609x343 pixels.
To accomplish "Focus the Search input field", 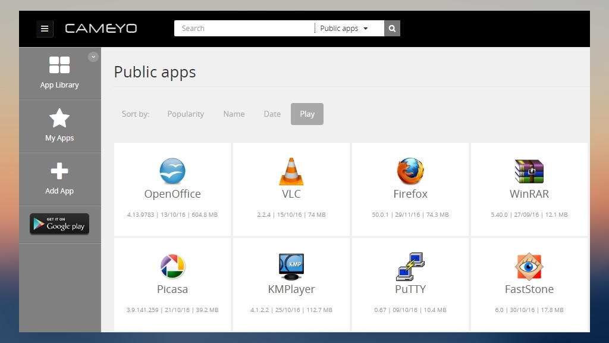I will click(x=244, y=29).
